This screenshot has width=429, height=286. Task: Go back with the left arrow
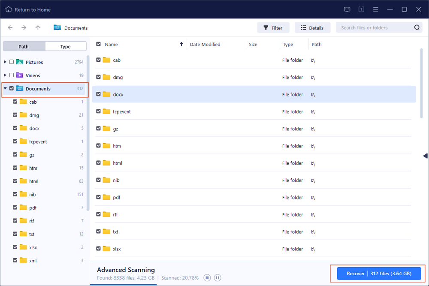click(10, 27)
